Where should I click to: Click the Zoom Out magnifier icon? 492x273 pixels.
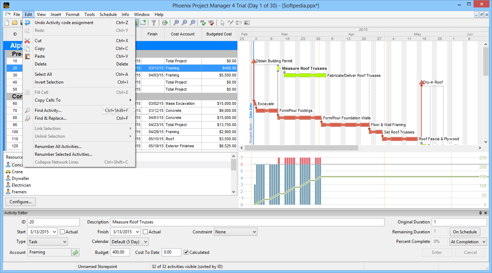click(x=192, y=23)
